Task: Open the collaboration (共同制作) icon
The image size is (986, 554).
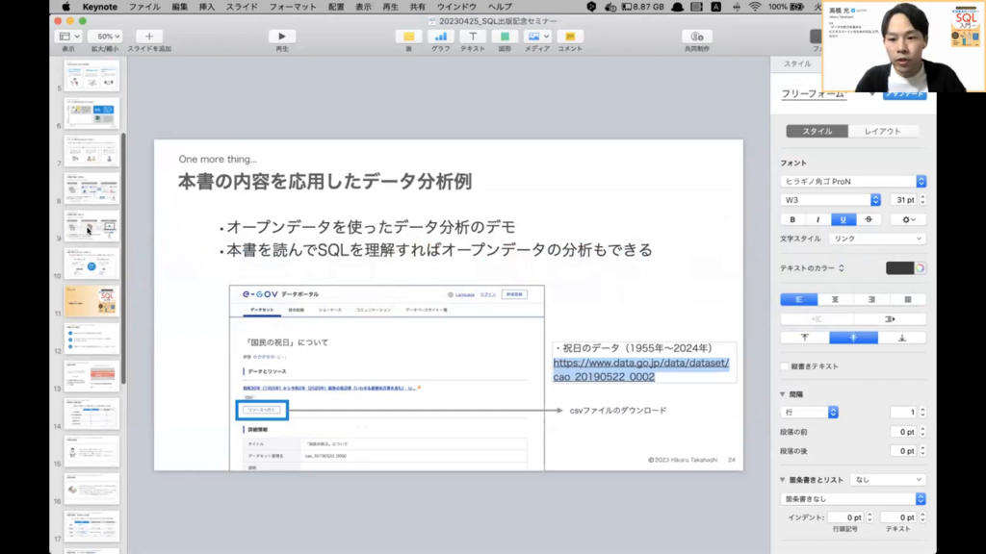Action: pyautogui.click(x=697, y=37)
